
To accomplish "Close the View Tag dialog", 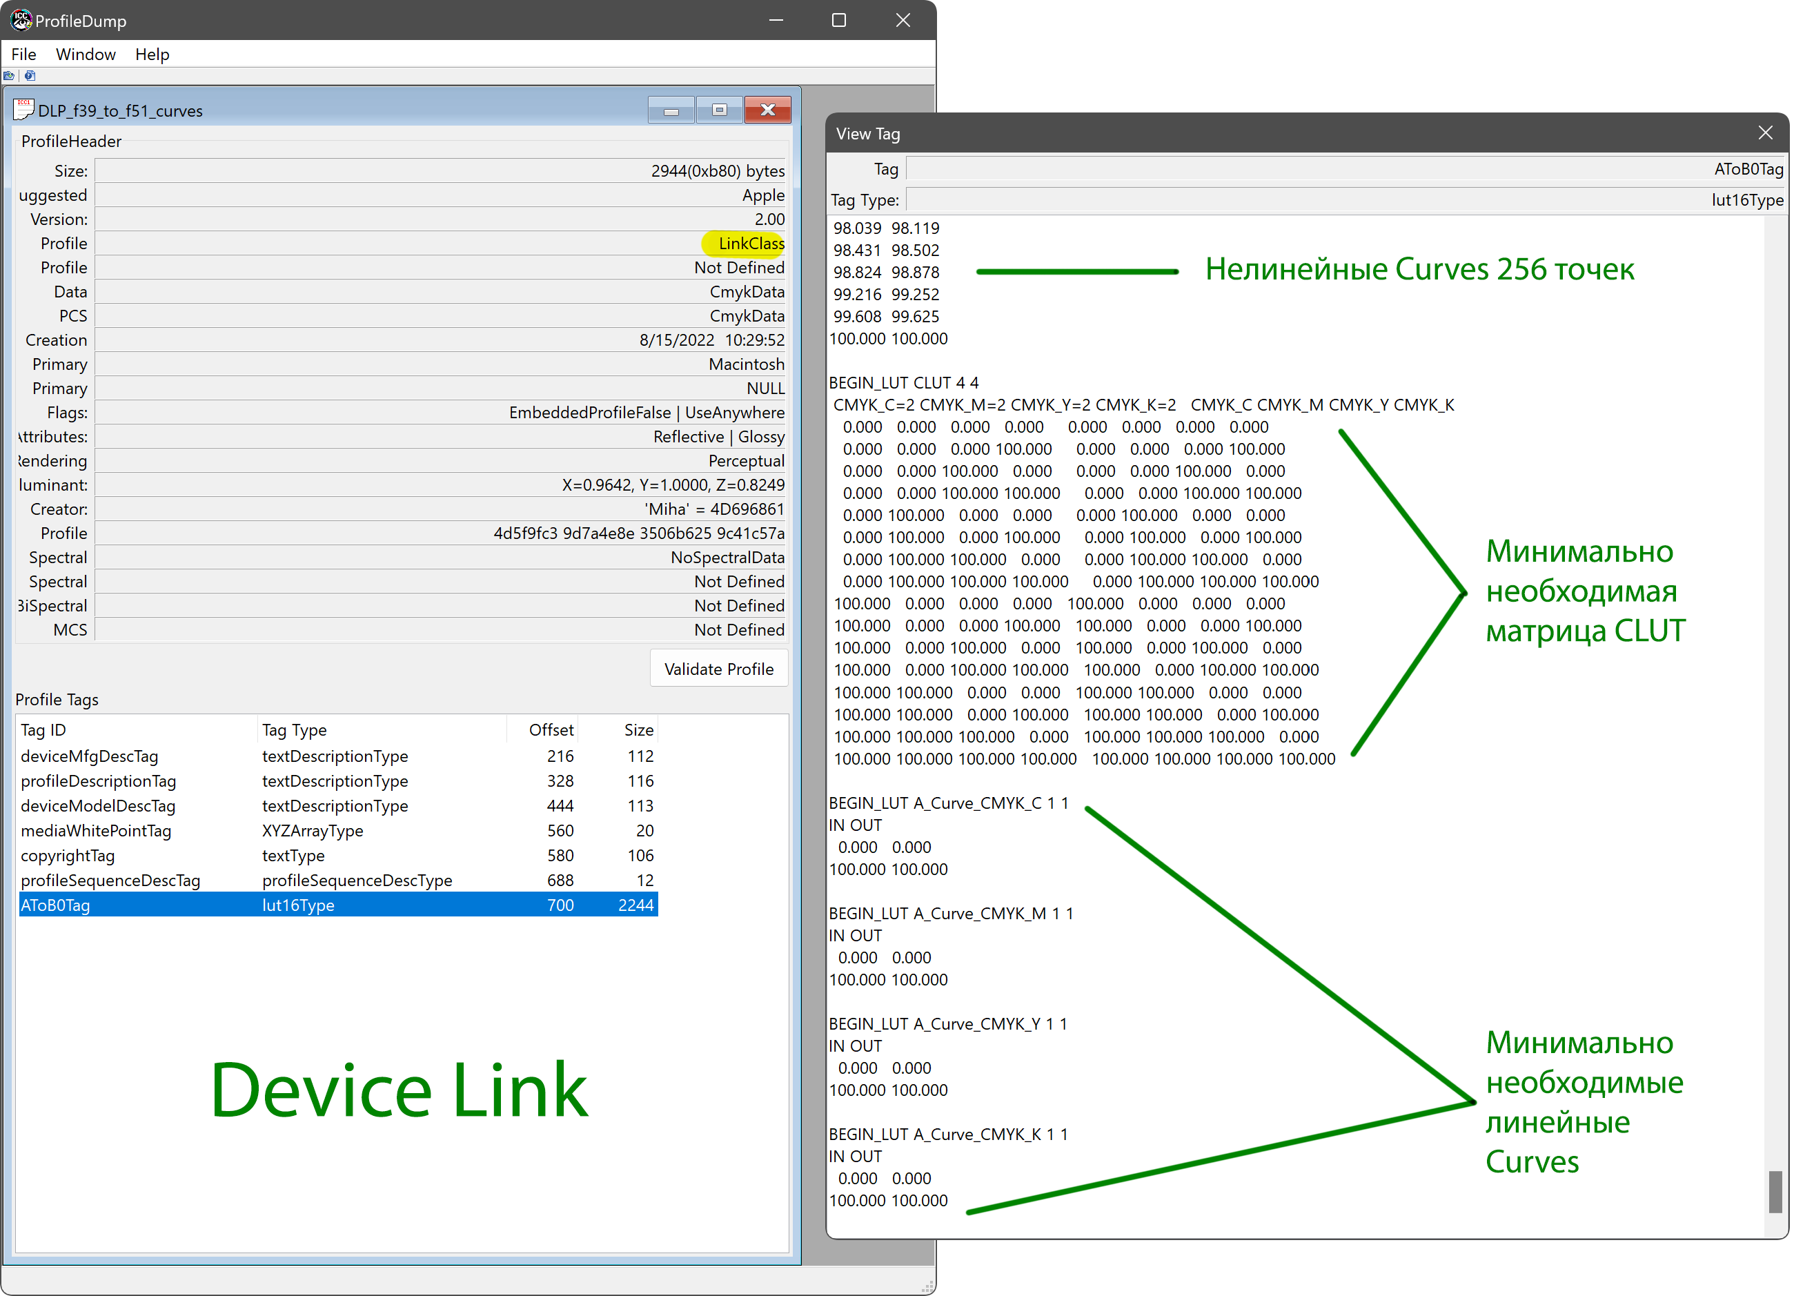I will [1765, 133].
